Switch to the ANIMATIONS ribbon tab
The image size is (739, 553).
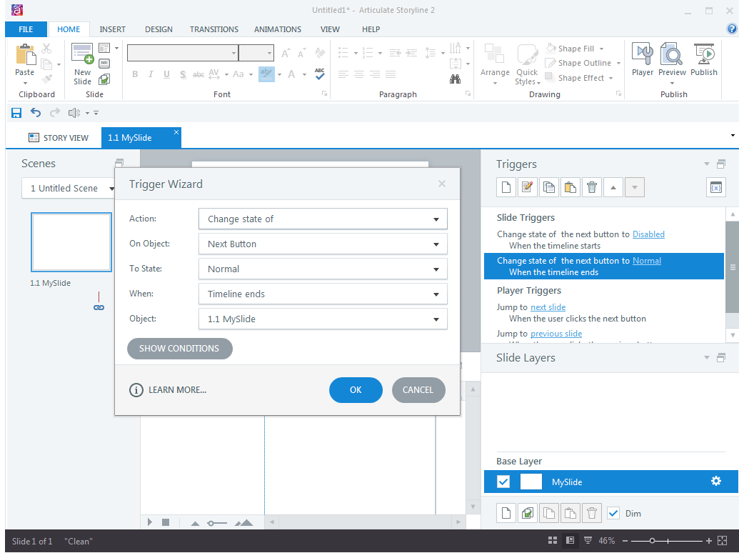(278, 29)
